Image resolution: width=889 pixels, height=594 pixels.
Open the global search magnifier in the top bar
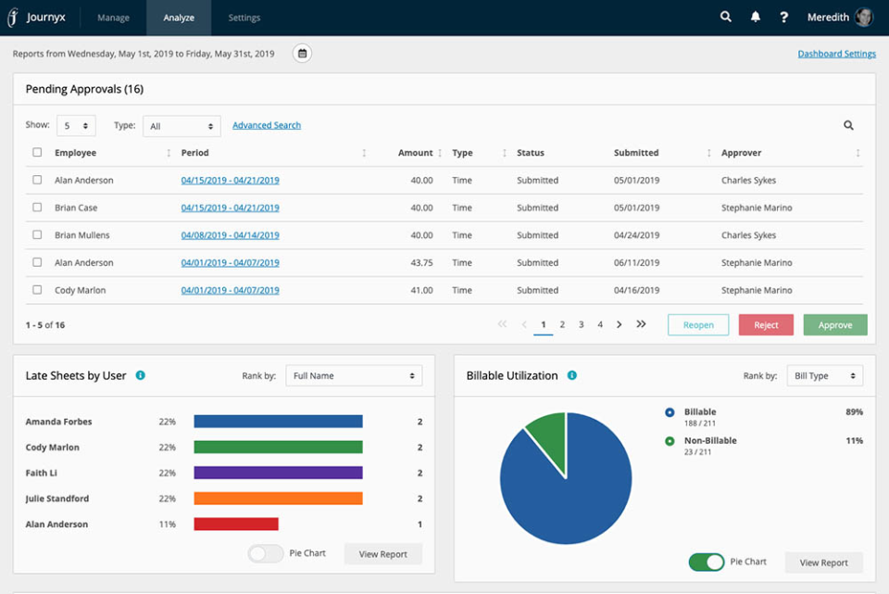725,17
